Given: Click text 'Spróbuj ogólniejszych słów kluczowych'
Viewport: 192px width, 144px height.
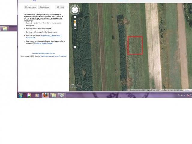Looking at the screenshot, I should pyautogui.click(x=41, y=32).
